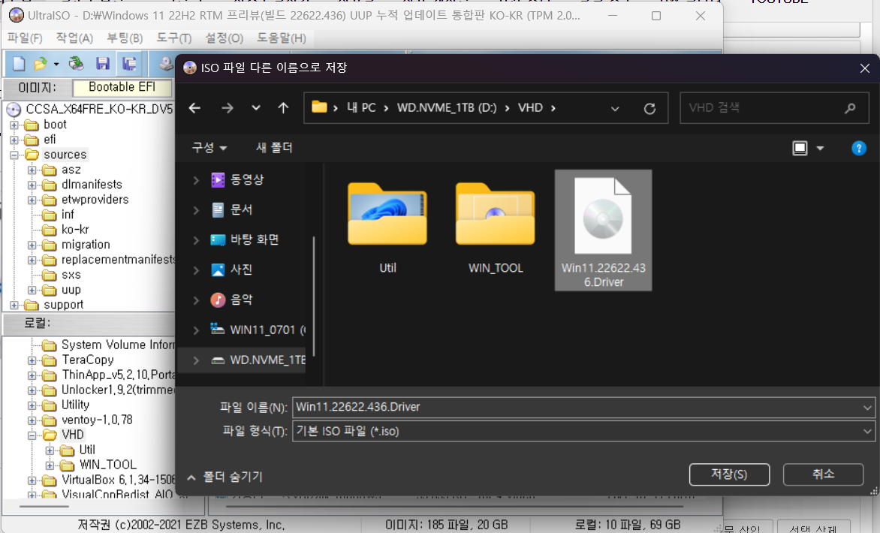The width and height of the screenshot is (880, 533).
Task: Open the 부팅(B) menu
Action: click(x=125, y=38)
